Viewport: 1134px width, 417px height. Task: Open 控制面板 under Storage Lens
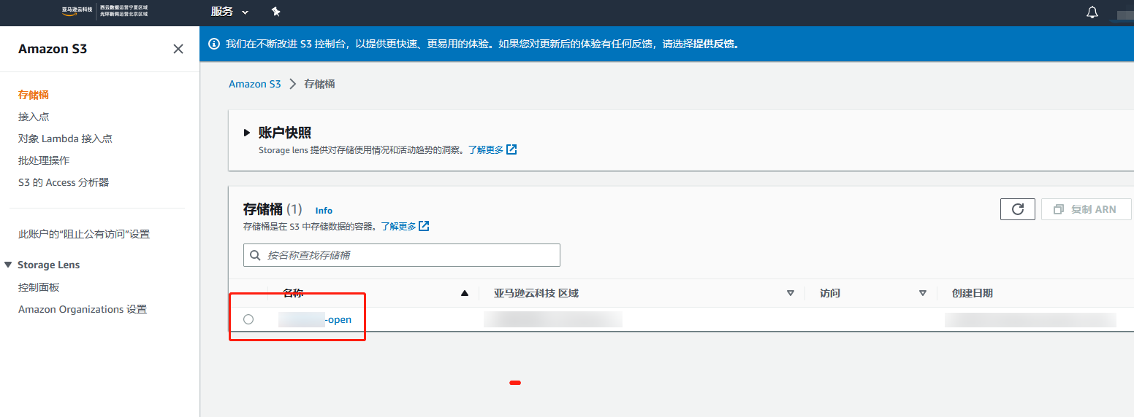(39, 287)
